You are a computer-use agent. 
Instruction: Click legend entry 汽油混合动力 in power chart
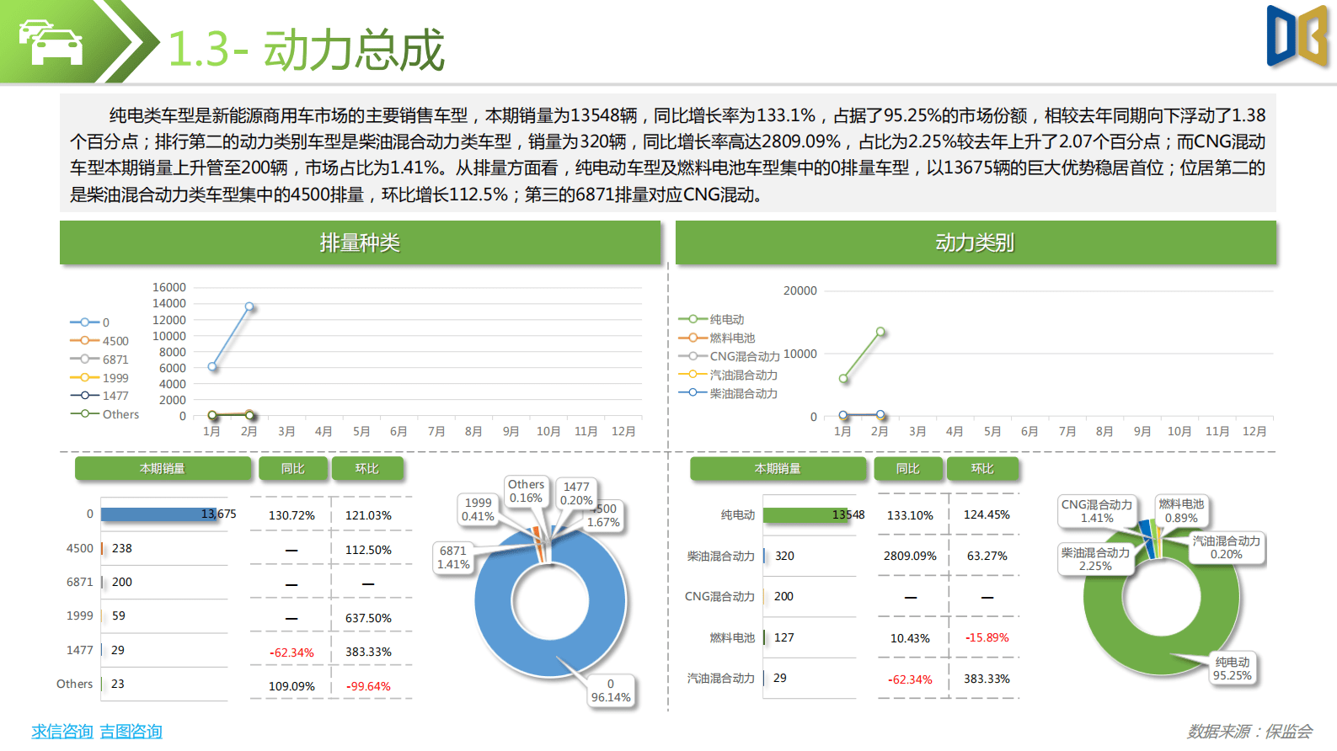[x=729, y=375]
